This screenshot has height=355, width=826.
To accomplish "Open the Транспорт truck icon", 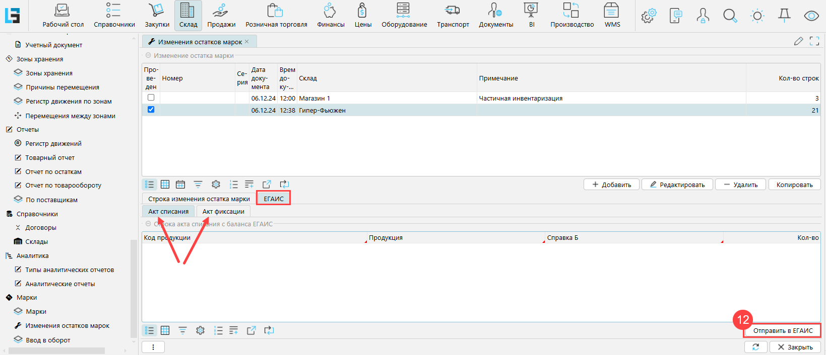I will [x=452, y=15].
